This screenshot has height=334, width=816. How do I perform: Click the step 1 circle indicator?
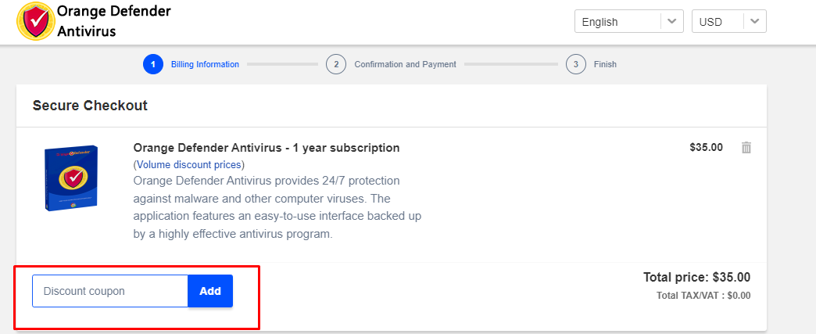(x=153, y=64)
